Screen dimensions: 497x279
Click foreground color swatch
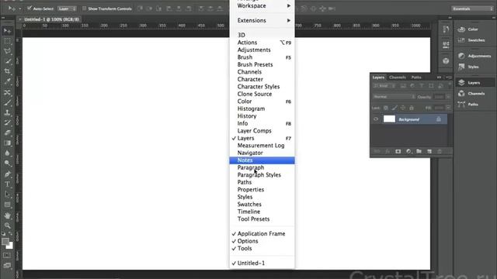(x=5, y=242)
